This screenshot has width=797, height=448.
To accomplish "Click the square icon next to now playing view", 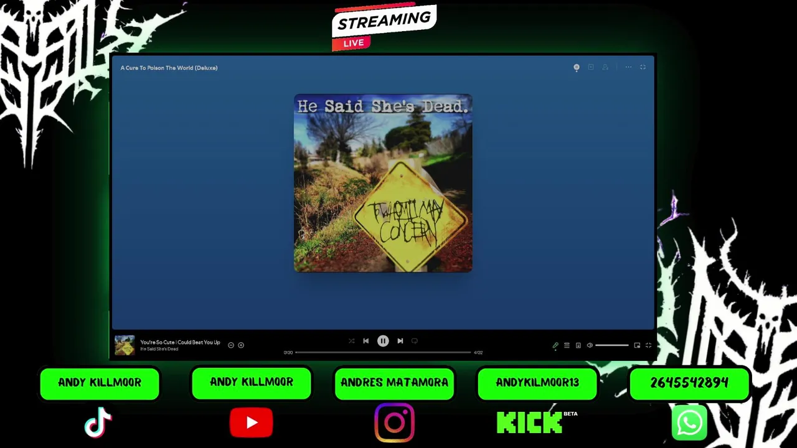I will [x=591, y=67].
